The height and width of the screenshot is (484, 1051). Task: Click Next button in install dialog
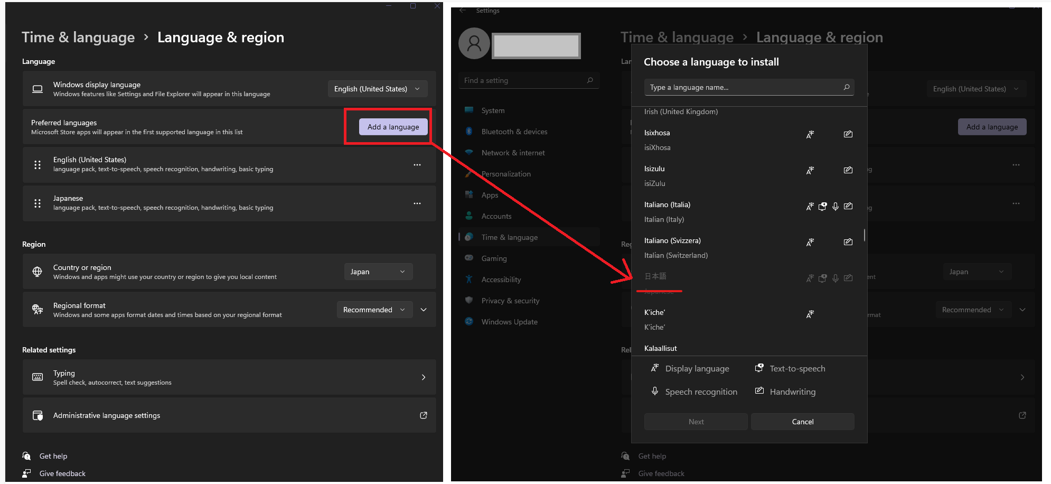[696, 422]
